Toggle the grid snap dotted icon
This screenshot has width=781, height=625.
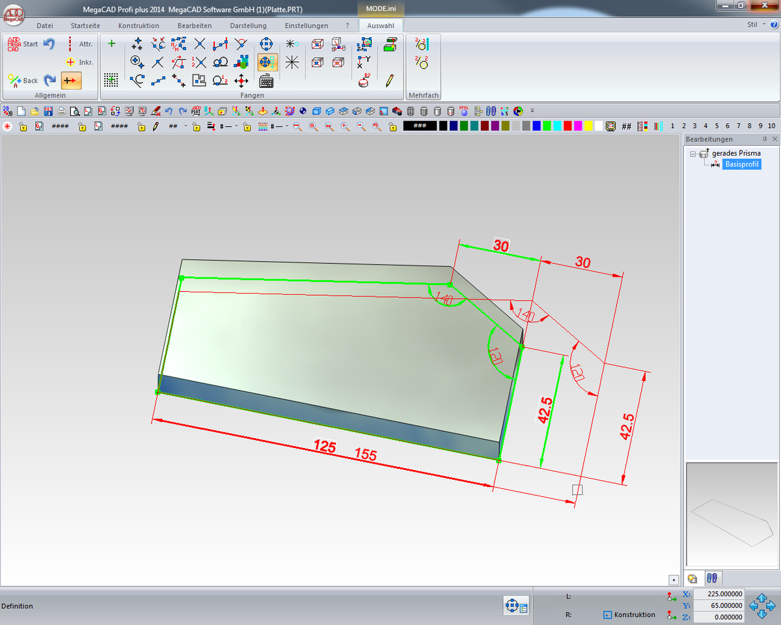[111, 81]
